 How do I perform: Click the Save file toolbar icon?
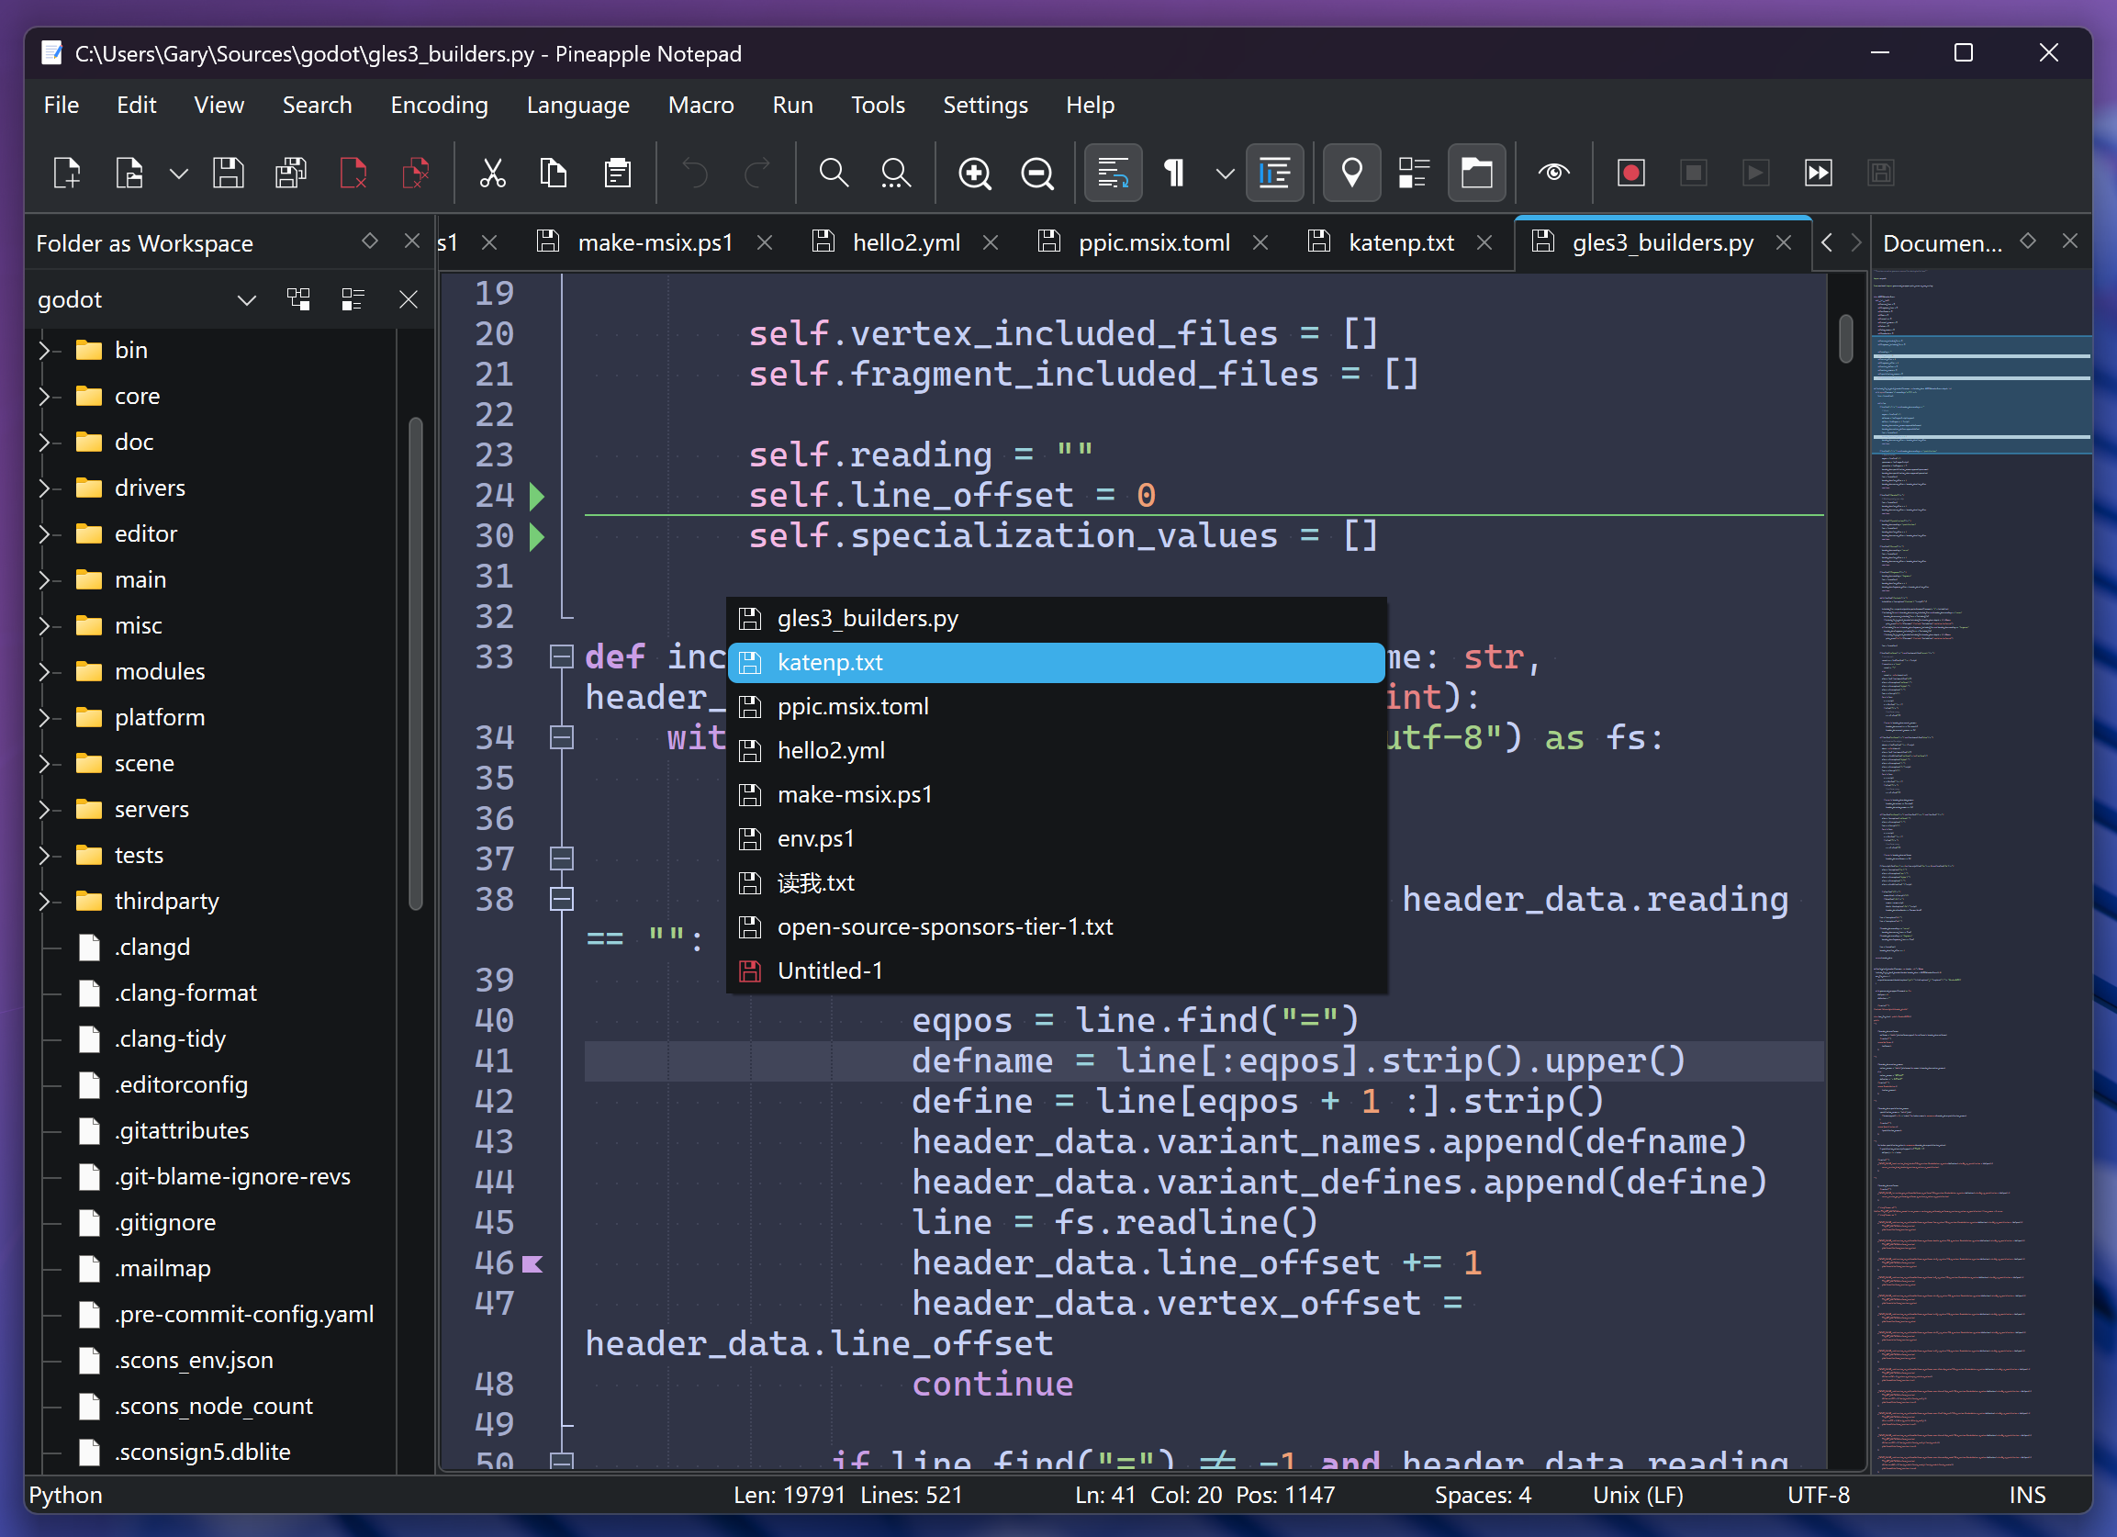[229, 173]
